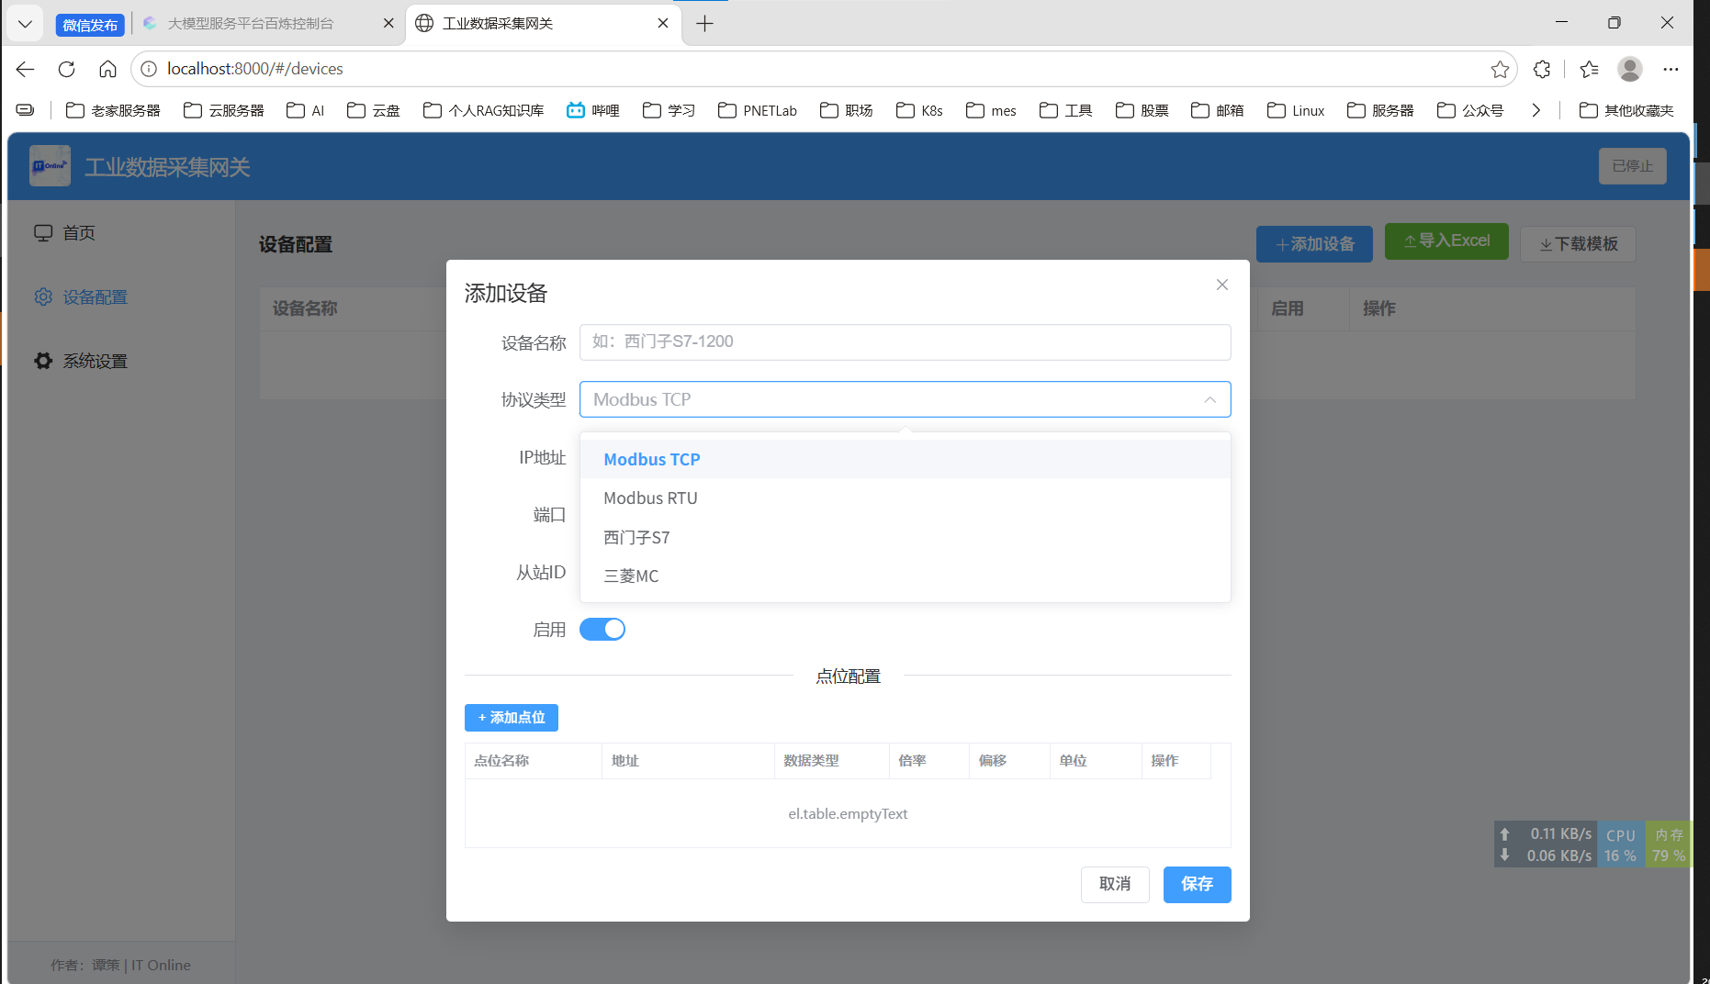Click the leftmost bookmarks bar icon
1710x984 pixels.
coord(25,110)
